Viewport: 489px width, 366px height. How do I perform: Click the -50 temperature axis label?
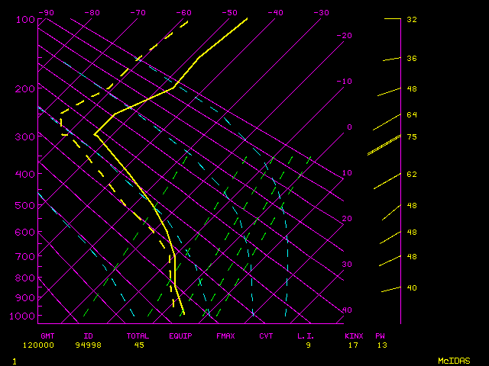coord(229,13)
